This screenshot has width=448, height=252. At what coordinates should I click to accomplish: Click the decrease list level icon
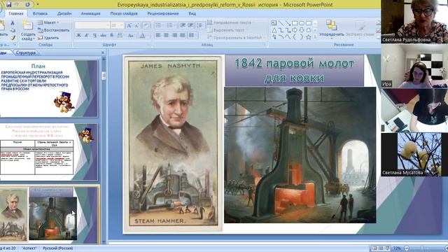(183, 25)
